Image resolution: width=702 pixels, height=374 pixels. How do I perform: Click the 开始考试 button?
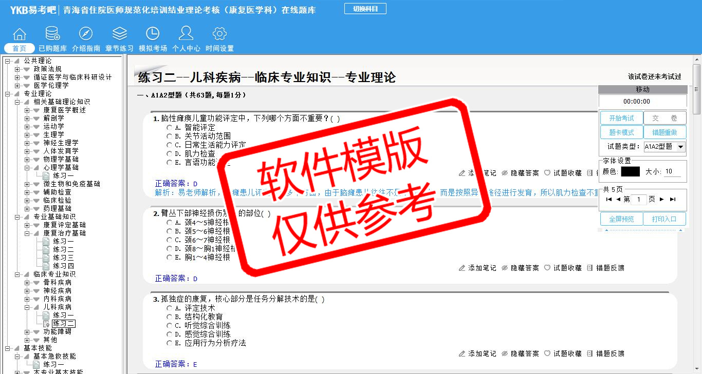click(621, 118)
